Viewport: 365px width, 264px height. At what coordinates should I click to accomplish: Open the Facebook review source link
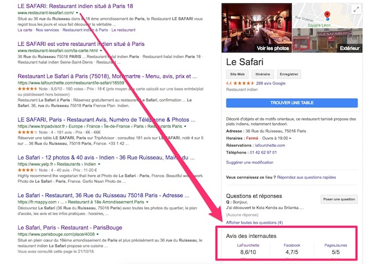(x=292, y=245)
